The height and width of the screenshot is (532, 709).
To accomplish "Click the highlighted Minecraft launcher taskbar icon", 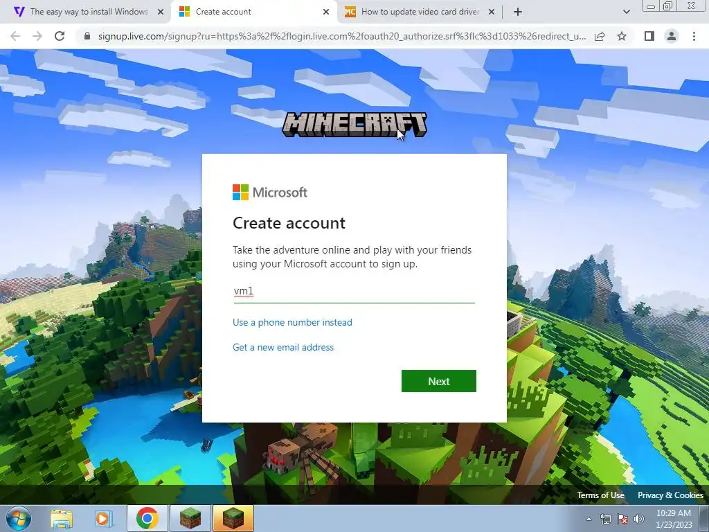I will (x=233, y=518).
